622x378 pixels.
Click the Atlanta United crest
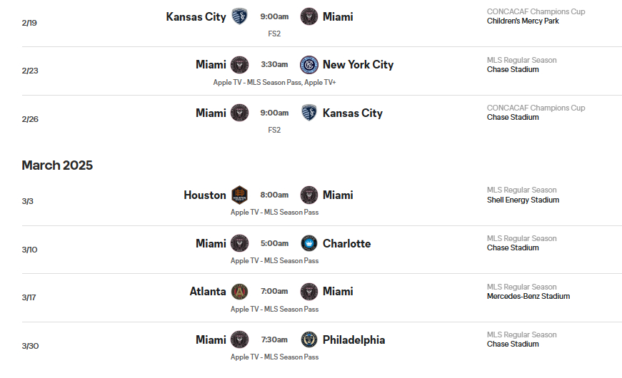click(x=240, y=292)
